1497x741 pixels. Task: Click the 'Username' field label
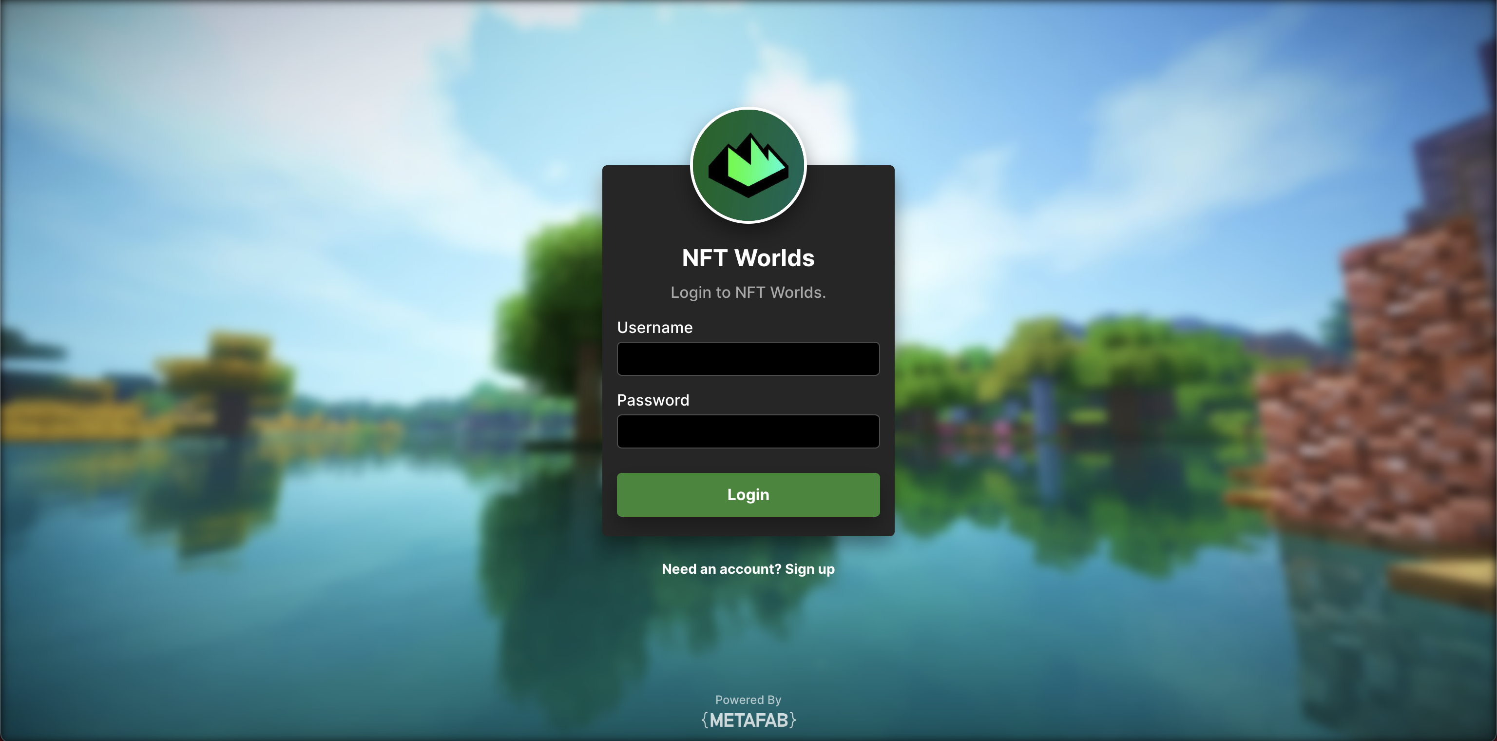tap(654, 328)
